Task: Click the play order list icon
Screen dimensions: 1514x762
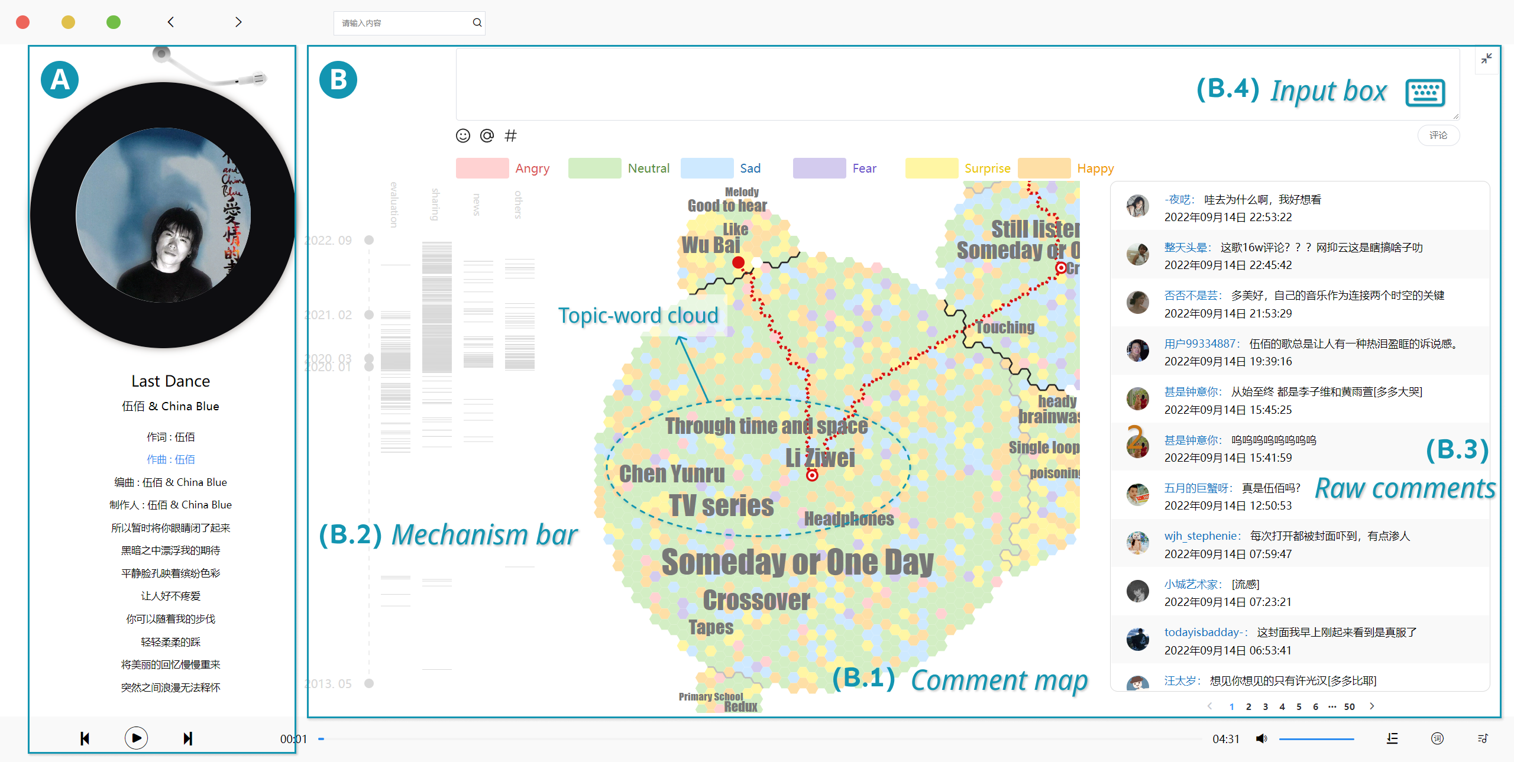Action: click(1392, 738)
